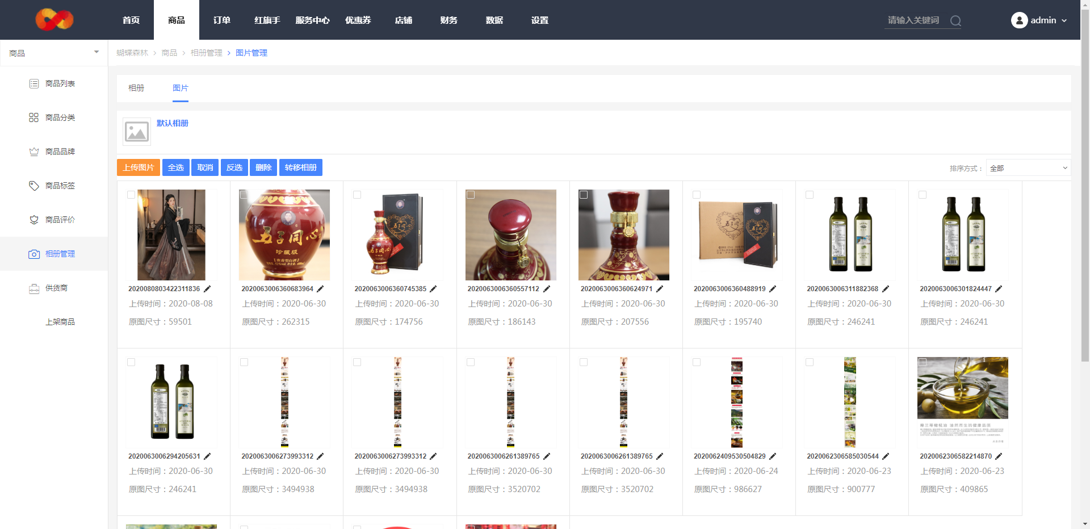
Task: Edit name of image 2020063006311882368
Action: [x=886, y=289]
